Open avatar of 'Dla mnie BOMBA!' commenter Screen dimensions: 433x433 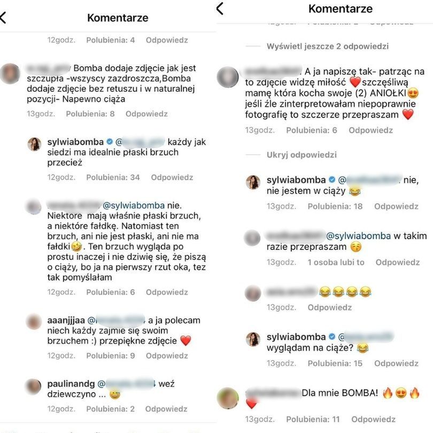pos(228,398)
